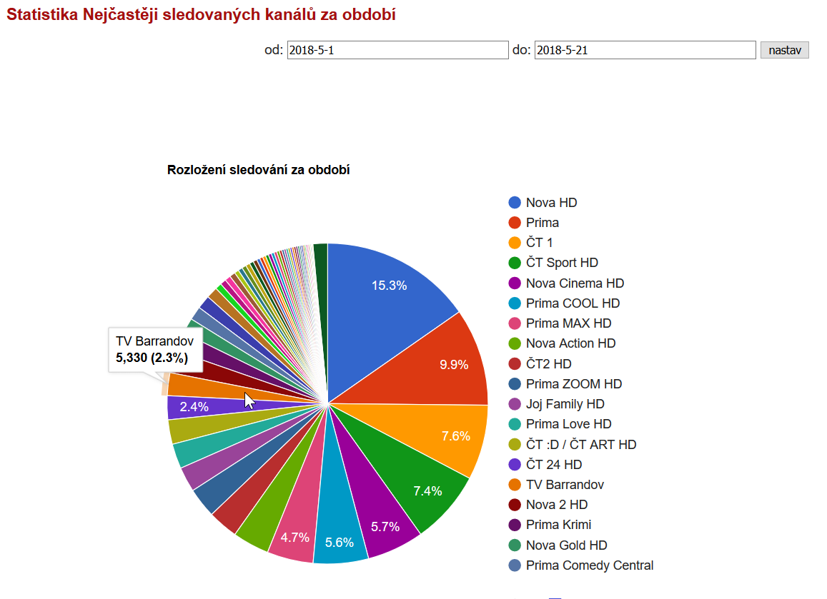Click the 'Prima Krimi' legend label

tap(558, 525)
